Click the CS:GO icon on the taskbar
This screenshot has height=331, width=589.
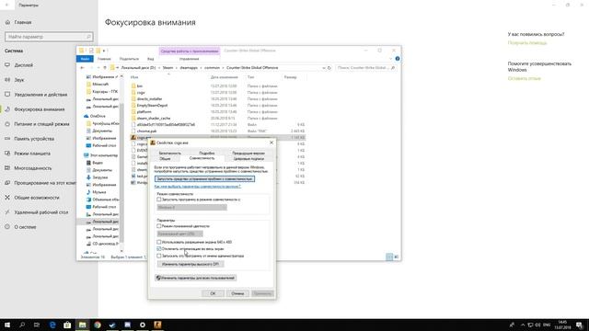point(157,325)
